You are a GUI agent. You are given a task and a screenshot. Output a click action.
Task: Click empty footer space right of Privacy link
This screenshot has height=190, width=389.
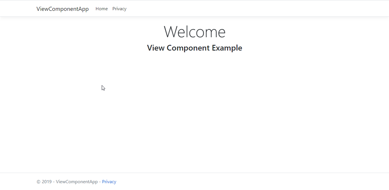(248, 182)
